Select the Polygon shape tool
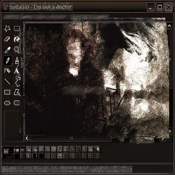This screenshot has width=175, height=175. click(16, 92)
